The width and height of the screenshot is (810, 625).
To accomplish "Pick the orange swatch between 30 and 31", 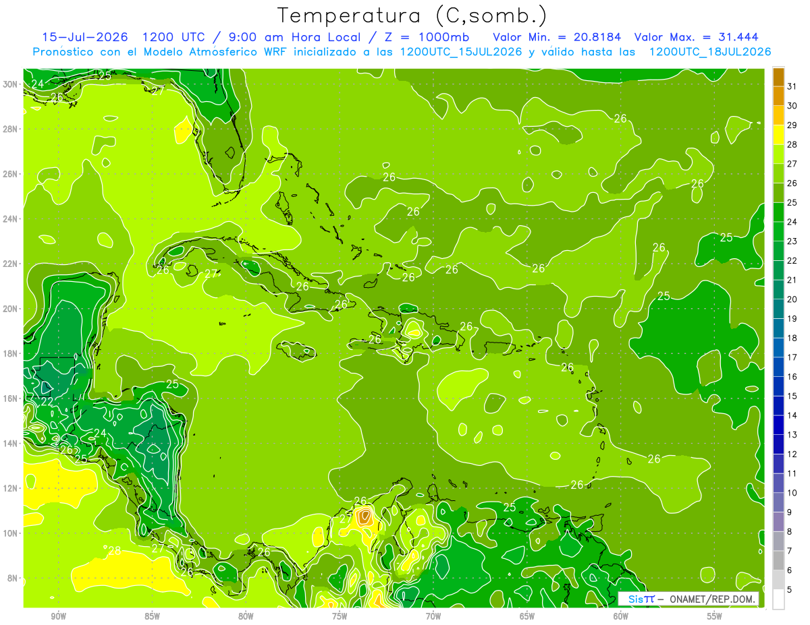I will point(778,96).
